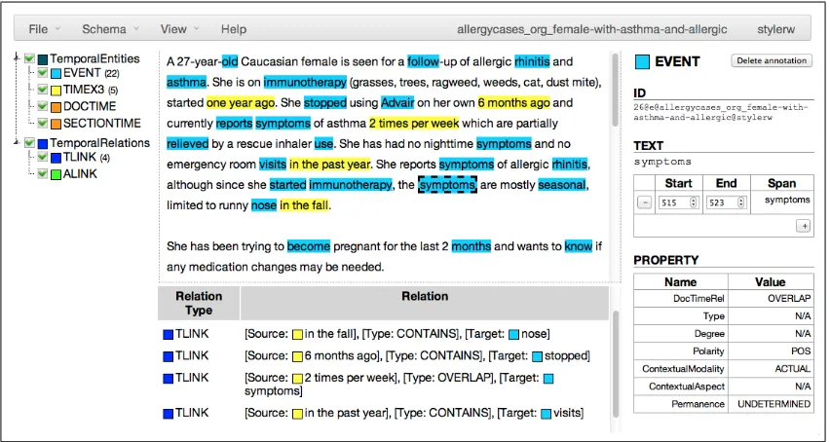The image size is (830, 442).
Task: Click the cyan target swatch next to 'stopped'
Action: (537, 357)
